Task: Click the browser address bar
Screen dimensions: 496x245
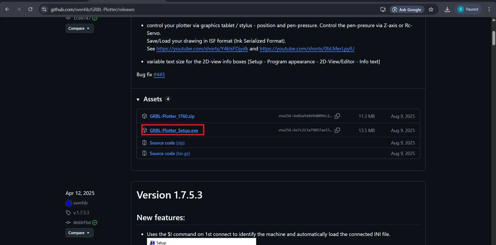Action: 181,9
